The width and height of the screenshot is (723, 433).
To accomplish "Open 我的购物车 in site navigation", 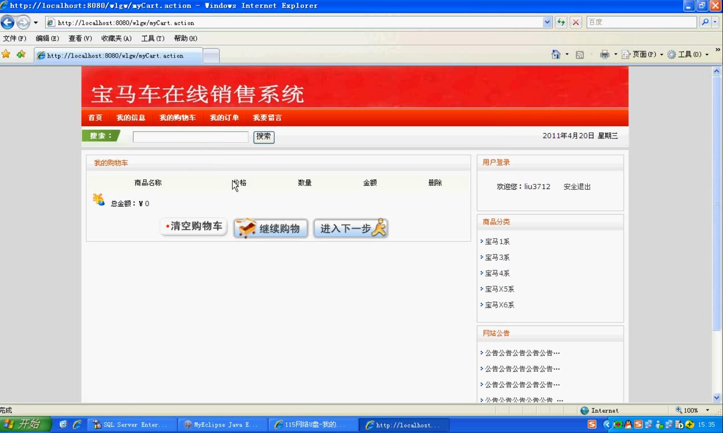I will click(177, 118).
